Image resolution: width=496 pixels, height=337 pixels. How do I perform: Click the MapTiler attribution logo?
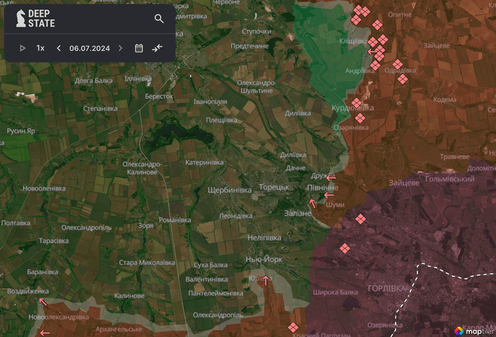point(473,330)
